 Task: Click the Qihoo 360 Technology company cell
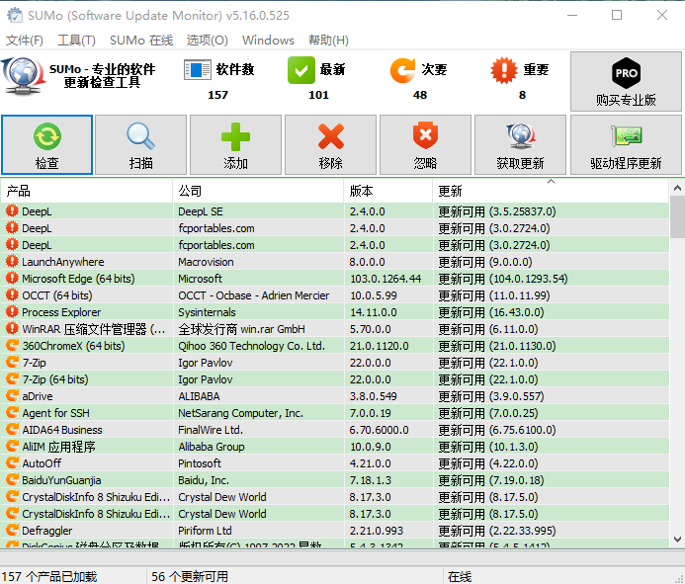click(251, 346)
